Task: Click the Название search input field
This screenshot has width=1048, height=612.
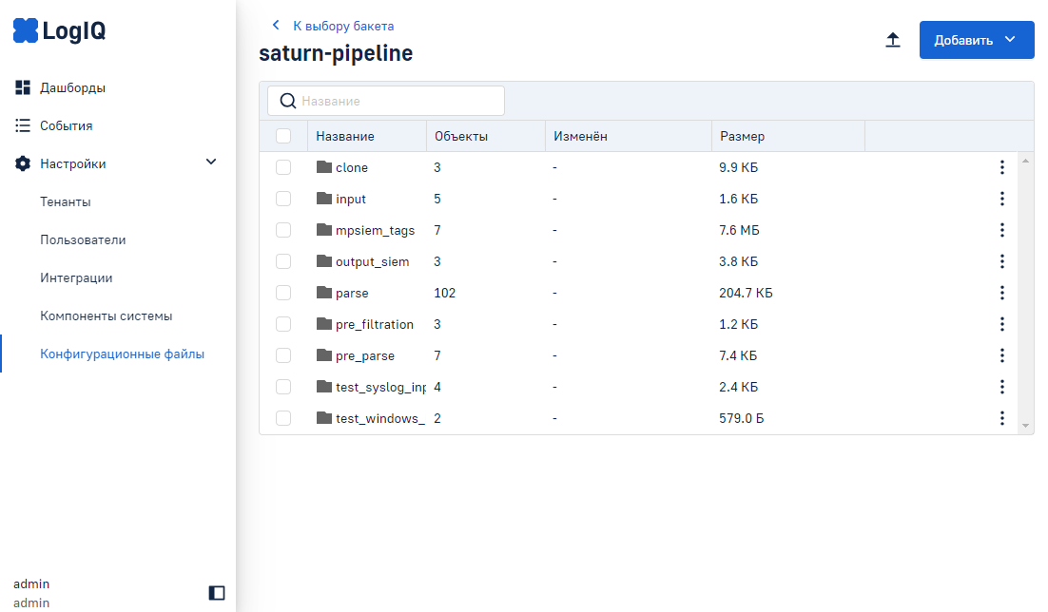Action: coord(399,101)
